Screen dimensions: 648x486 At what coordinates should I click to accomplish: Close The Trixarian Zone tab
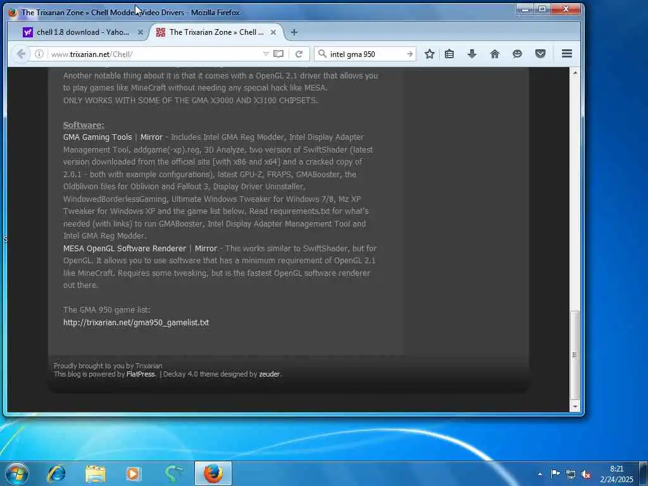pyautogui.click(x=273, y=32)
